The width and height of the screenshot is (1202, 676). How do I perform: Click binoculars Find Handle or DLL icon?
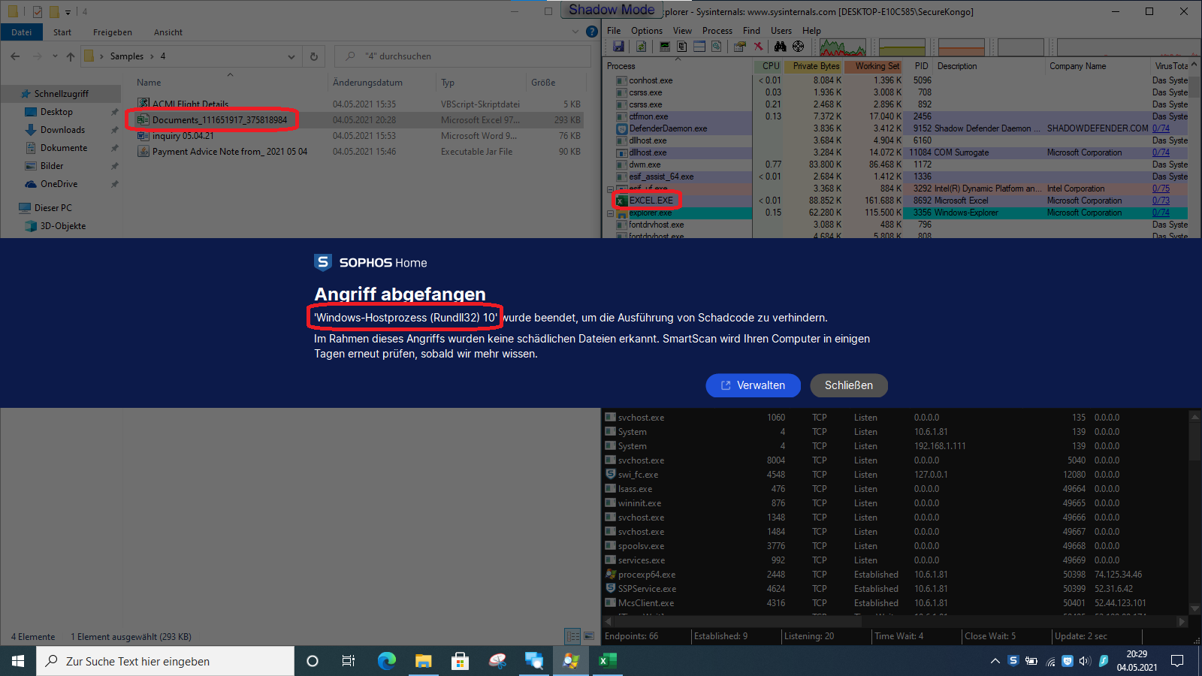pyautogui.click(x=780, y=47)
